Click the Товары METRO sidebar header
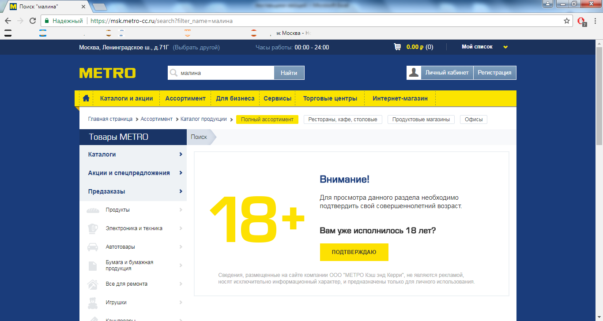The image size is (603, 321). [133, 137]
